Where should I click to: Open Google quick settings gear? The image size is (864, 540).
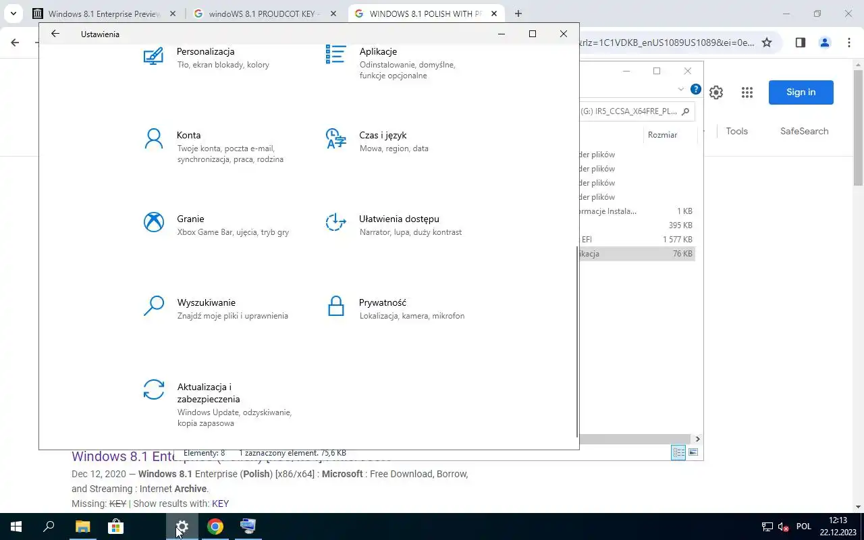[x=716, y=92]
